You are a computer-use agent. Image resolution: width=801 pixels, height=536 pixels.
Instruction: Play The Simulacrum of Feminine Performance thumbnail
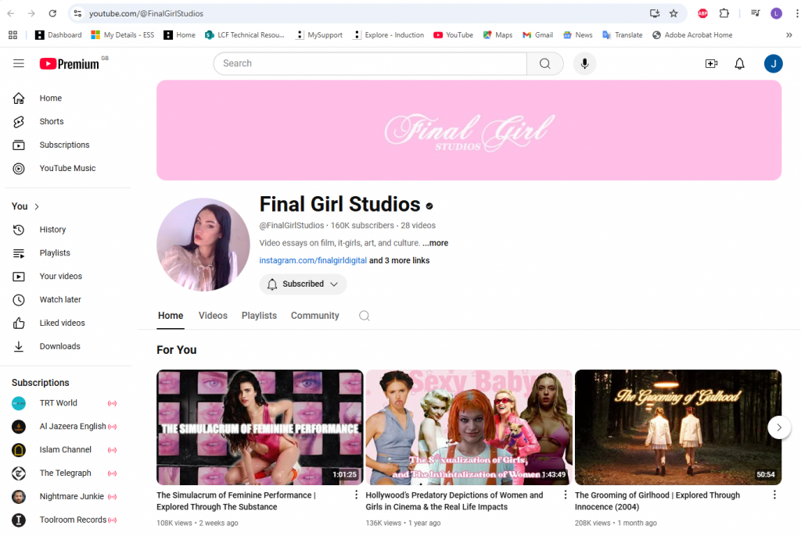point(260,427)
